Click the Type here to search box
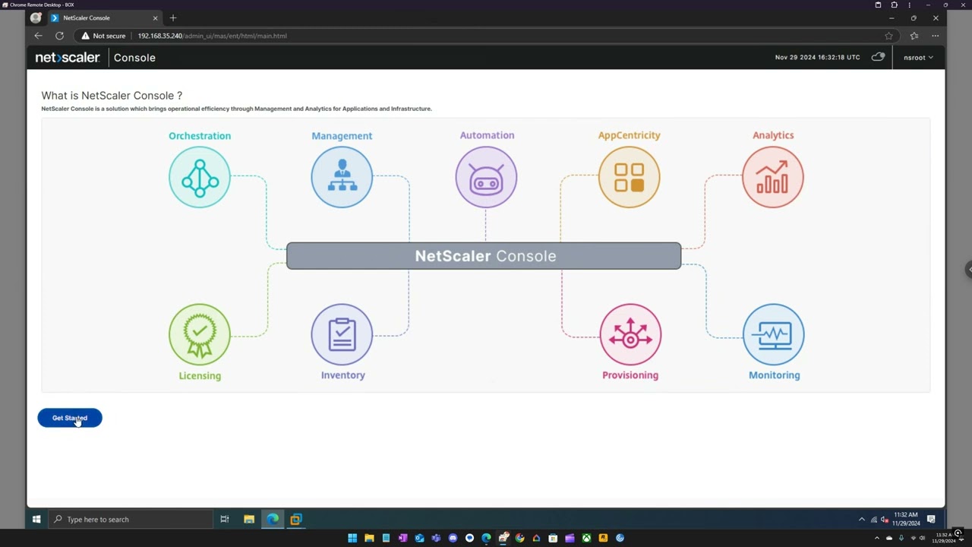This screenshot has height=547, width=972. [x=130, y=520]
